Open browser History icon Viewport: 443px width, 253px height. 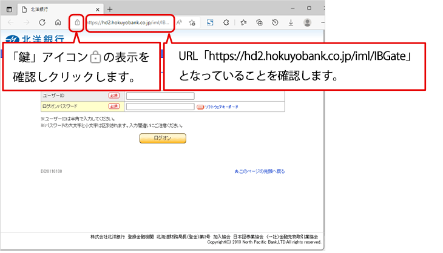click(275, 22)
